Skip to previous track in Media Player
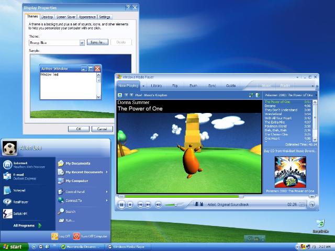Viewport: 335px width, 251px height. point(140,205)
